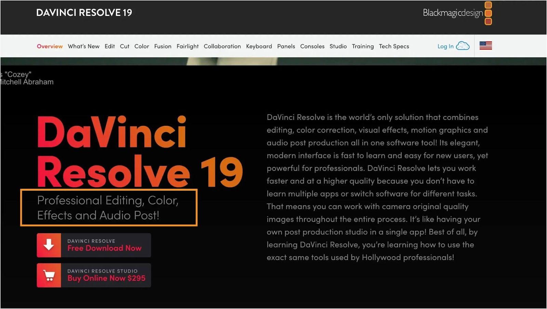Go to the Panels tab
Screen dimensions: 547x309
click(x=286, y=46)
